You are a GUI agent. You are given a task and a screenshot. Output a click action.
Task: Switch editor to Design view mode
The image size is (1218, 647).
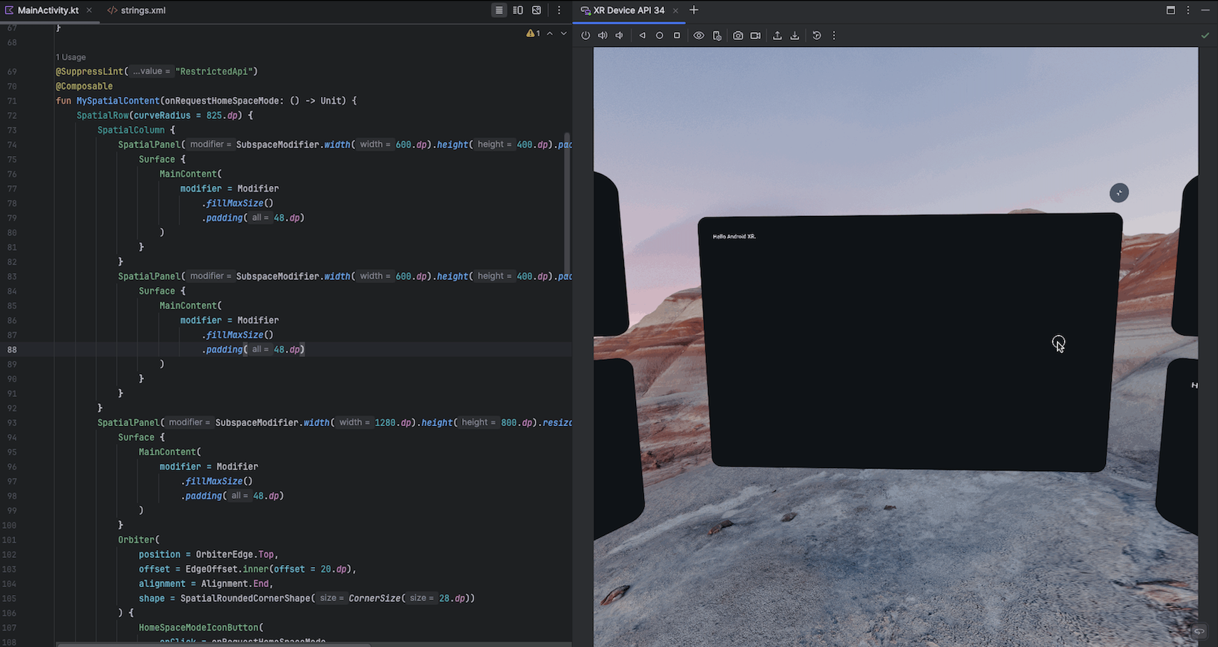[537, 10]
